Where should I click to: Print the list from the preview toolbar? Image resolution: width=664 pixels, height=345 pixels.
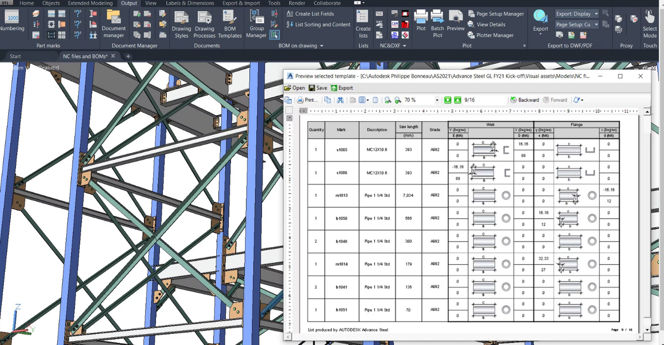[x=307, y=100]
